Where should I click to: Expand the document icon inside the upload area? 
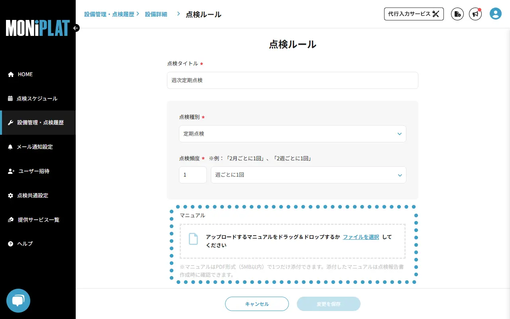click(x=193, y=239)
